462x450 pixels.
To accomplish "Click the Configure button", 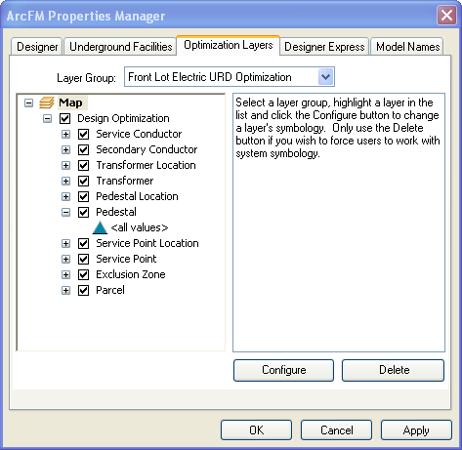I will click(283, 370).
